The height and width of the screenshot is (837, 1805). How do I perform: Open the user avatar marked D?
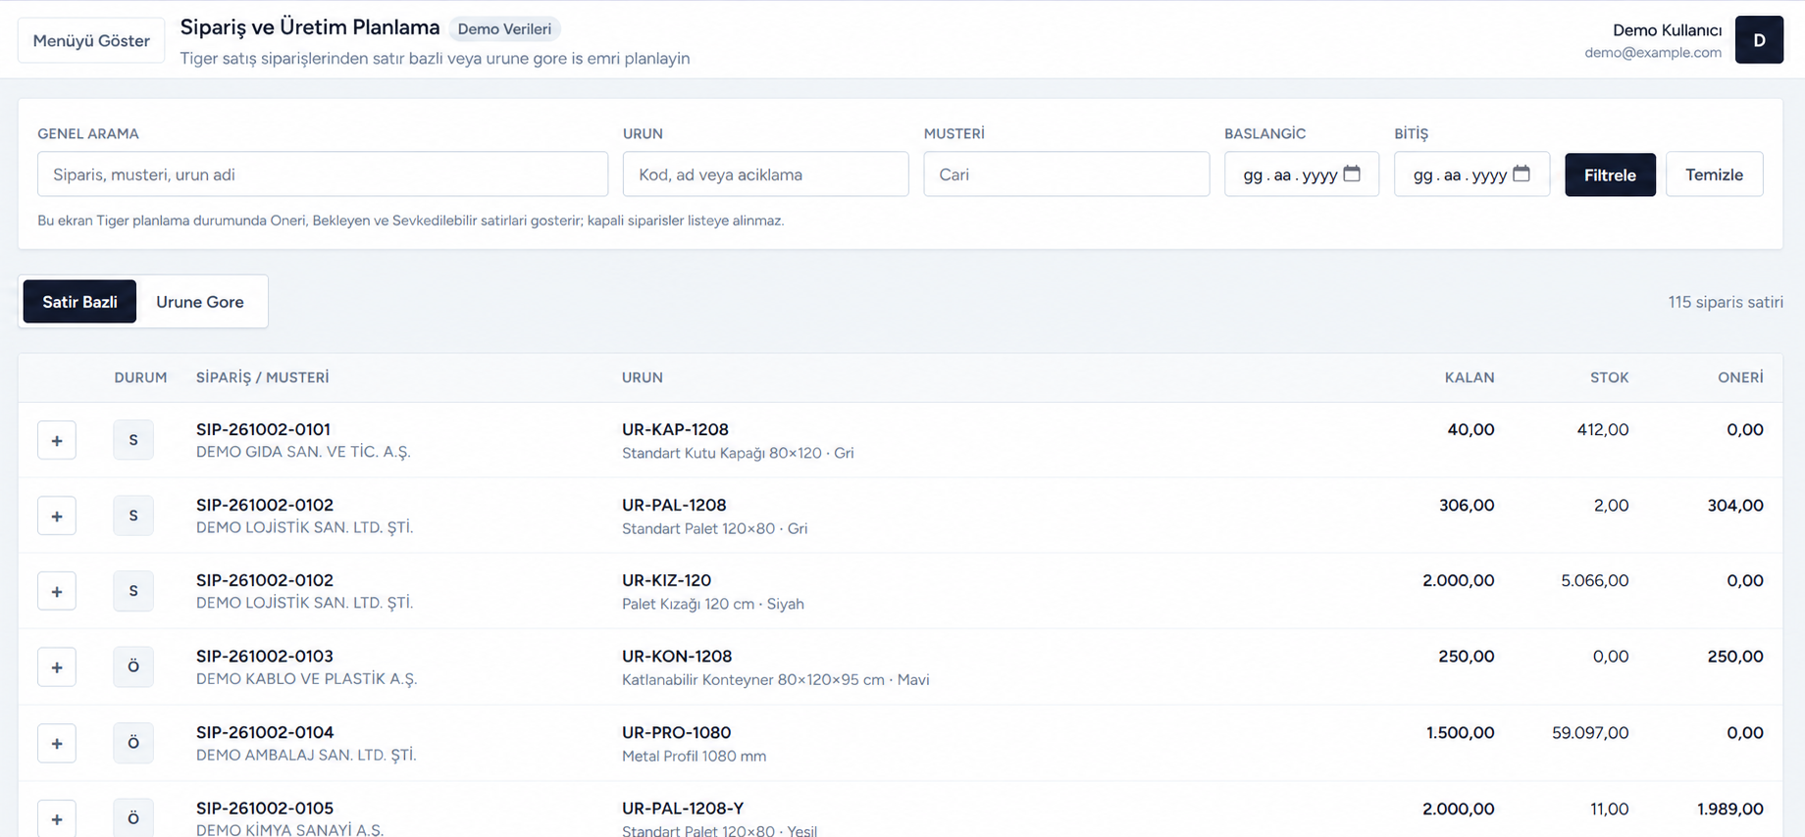click(1759, 40)
